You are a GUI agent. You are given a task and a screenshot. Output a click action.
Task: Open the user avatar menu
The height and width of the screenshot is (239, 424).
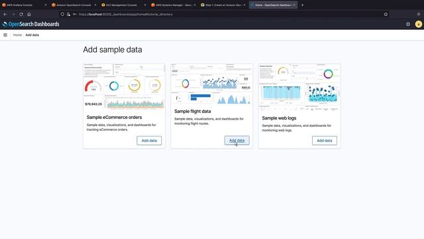(418, 24)
